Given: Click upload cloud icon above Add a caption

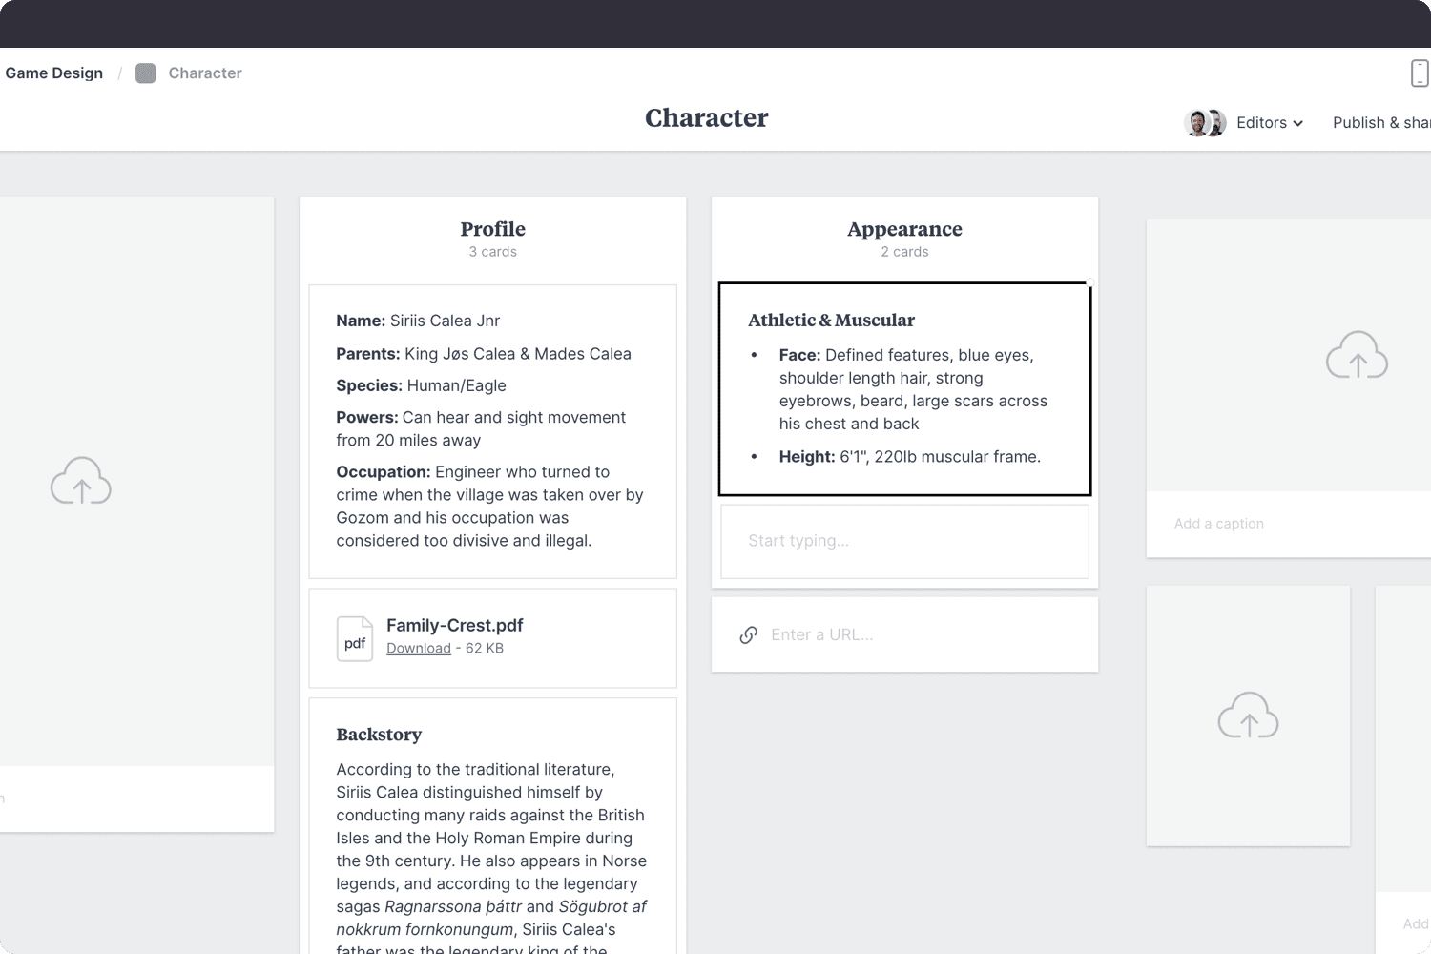Looking at the screenshot, I should 1357,355.
